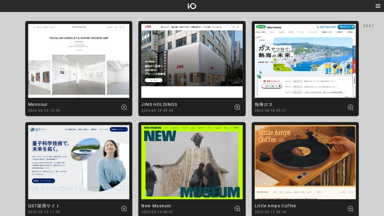The width and height of the screenshot is (384, 216).
Task: Zoom into the Mennour card
Action: click(124, 107)
